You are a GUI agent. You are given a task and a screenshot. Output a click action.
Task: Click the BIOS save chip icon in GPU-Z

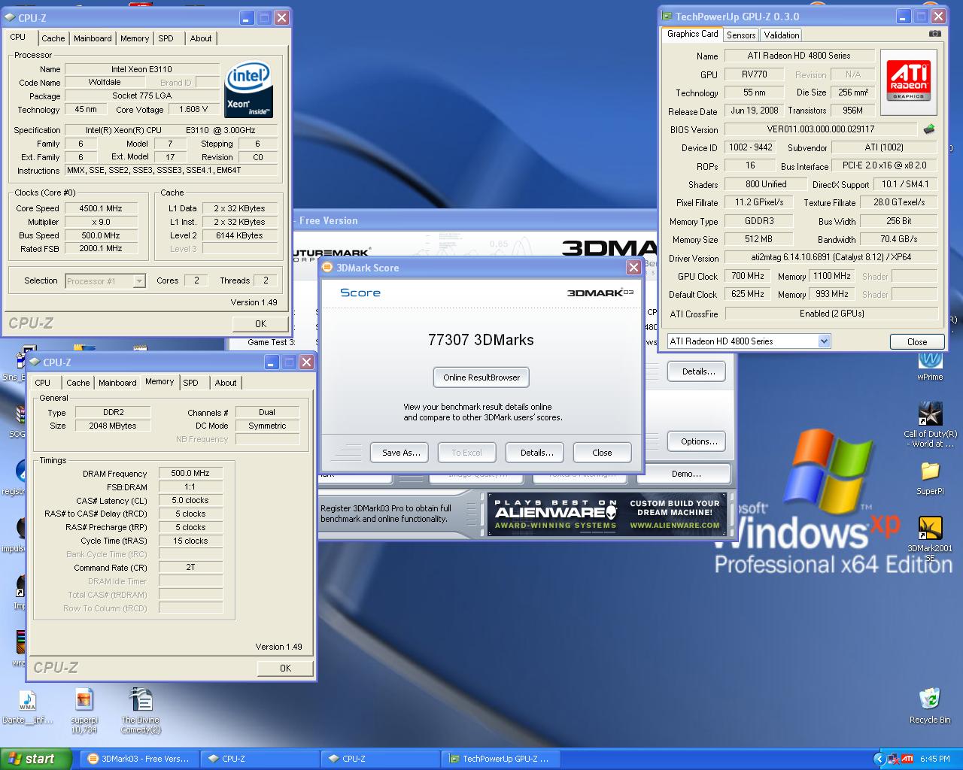click(929, 129)
